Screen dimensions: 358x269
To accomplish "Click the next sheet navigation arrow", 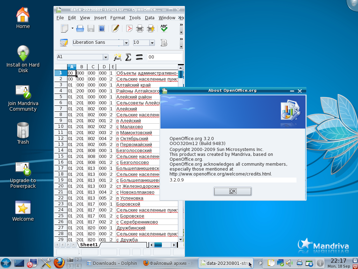I will coord(68,245).
